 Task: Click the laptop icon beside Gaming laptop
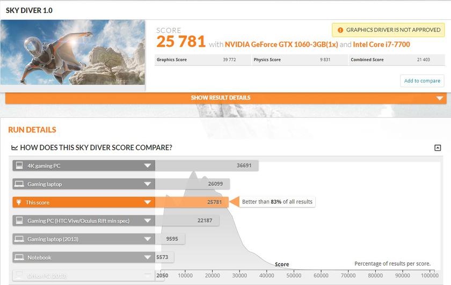pyautogui.click(x=19, y=184)
